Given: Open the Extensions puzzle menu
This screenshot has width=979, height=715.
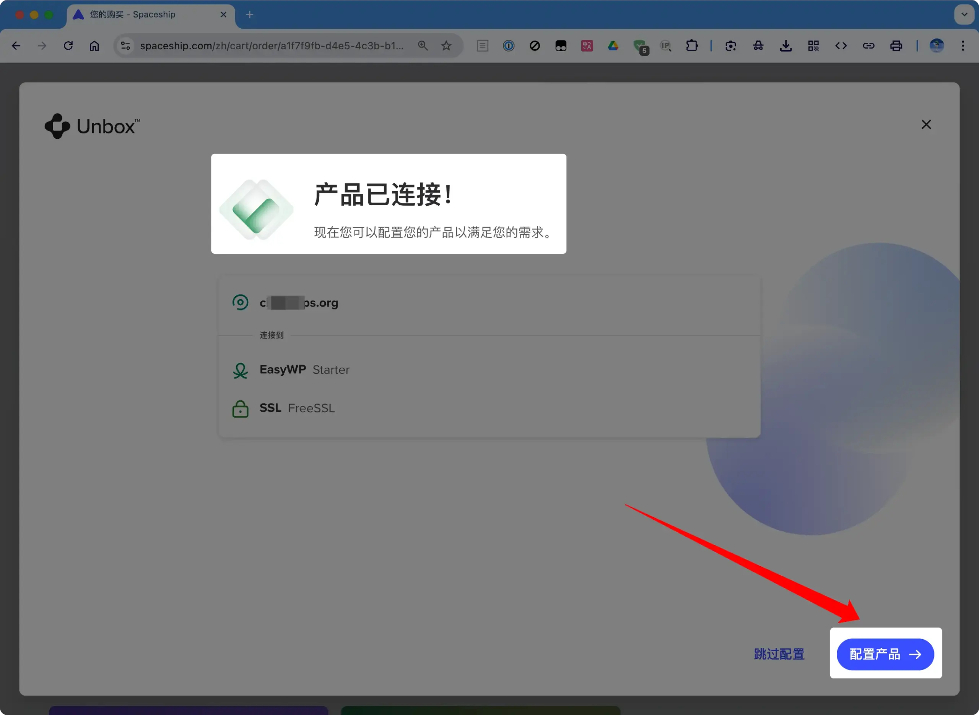Looking at the screenshot, I should point(692,46).
